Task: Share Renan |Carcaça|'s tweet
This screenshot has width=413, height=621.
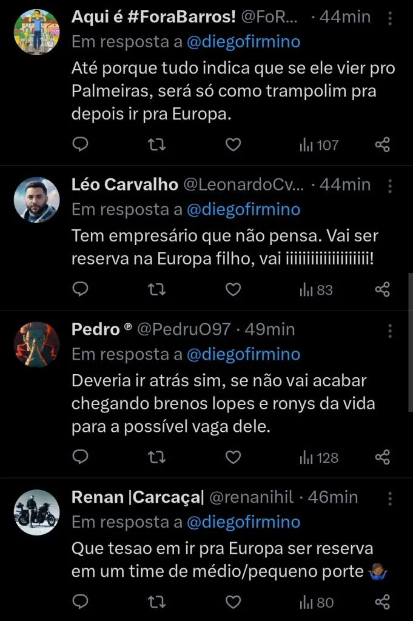Action: pyautogui.click(x=382, y=602)
